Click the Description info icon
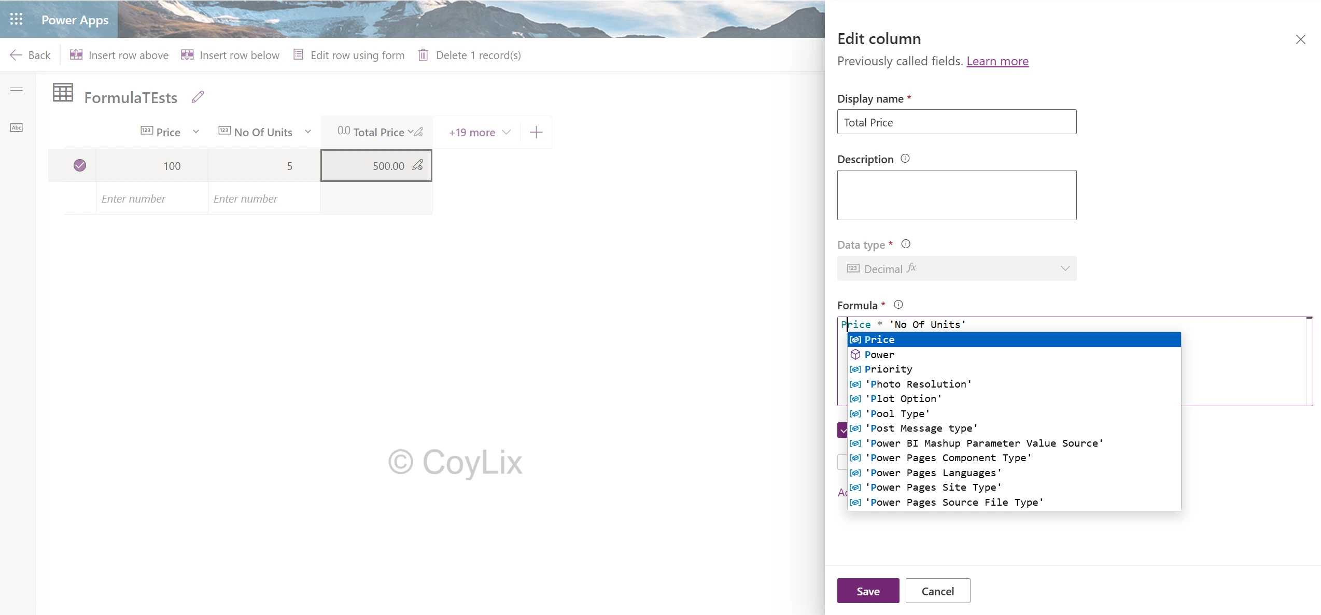This screenshot has height=615, width=1321. click(x=905, y=159)
